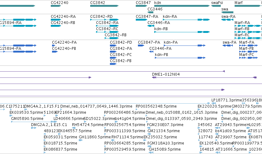Click transcript CG3446-RA

159,23
